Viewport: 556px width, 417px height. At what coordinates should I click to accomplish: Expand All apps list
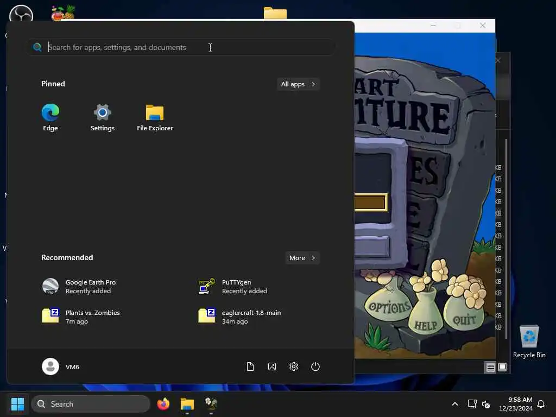coord(298,84)
